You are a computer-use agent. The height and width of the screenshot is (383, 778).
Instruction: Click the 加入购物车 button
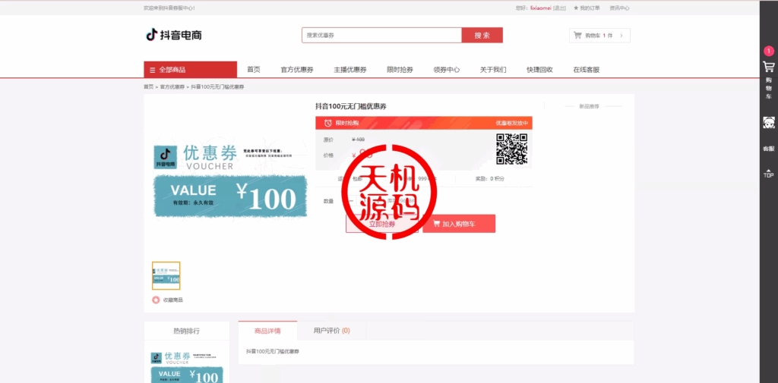pos(458,224)
